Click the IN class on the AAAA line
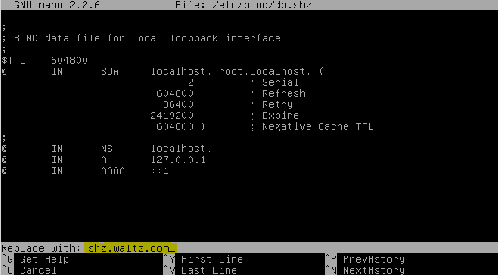The image size is (498, 275). (57, 171)
